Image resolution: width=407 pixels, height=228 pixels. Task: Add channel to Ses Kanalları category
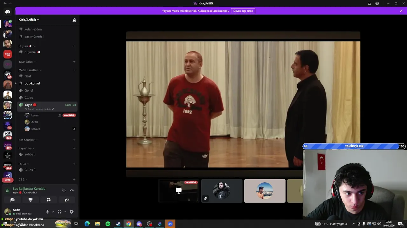(74, 140)
